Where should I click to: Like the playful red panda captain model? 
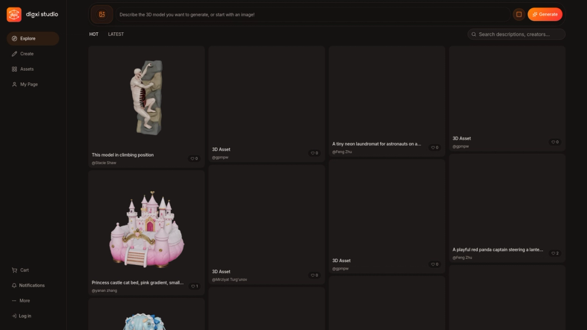click(555, 253)
